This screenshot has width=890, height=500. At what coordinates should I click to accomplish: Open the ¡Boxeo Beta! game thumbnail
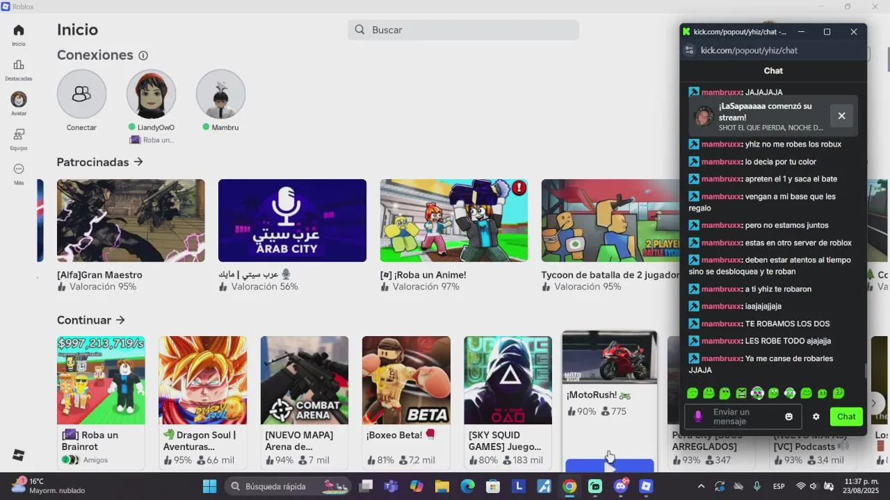(x=406, y=380)
